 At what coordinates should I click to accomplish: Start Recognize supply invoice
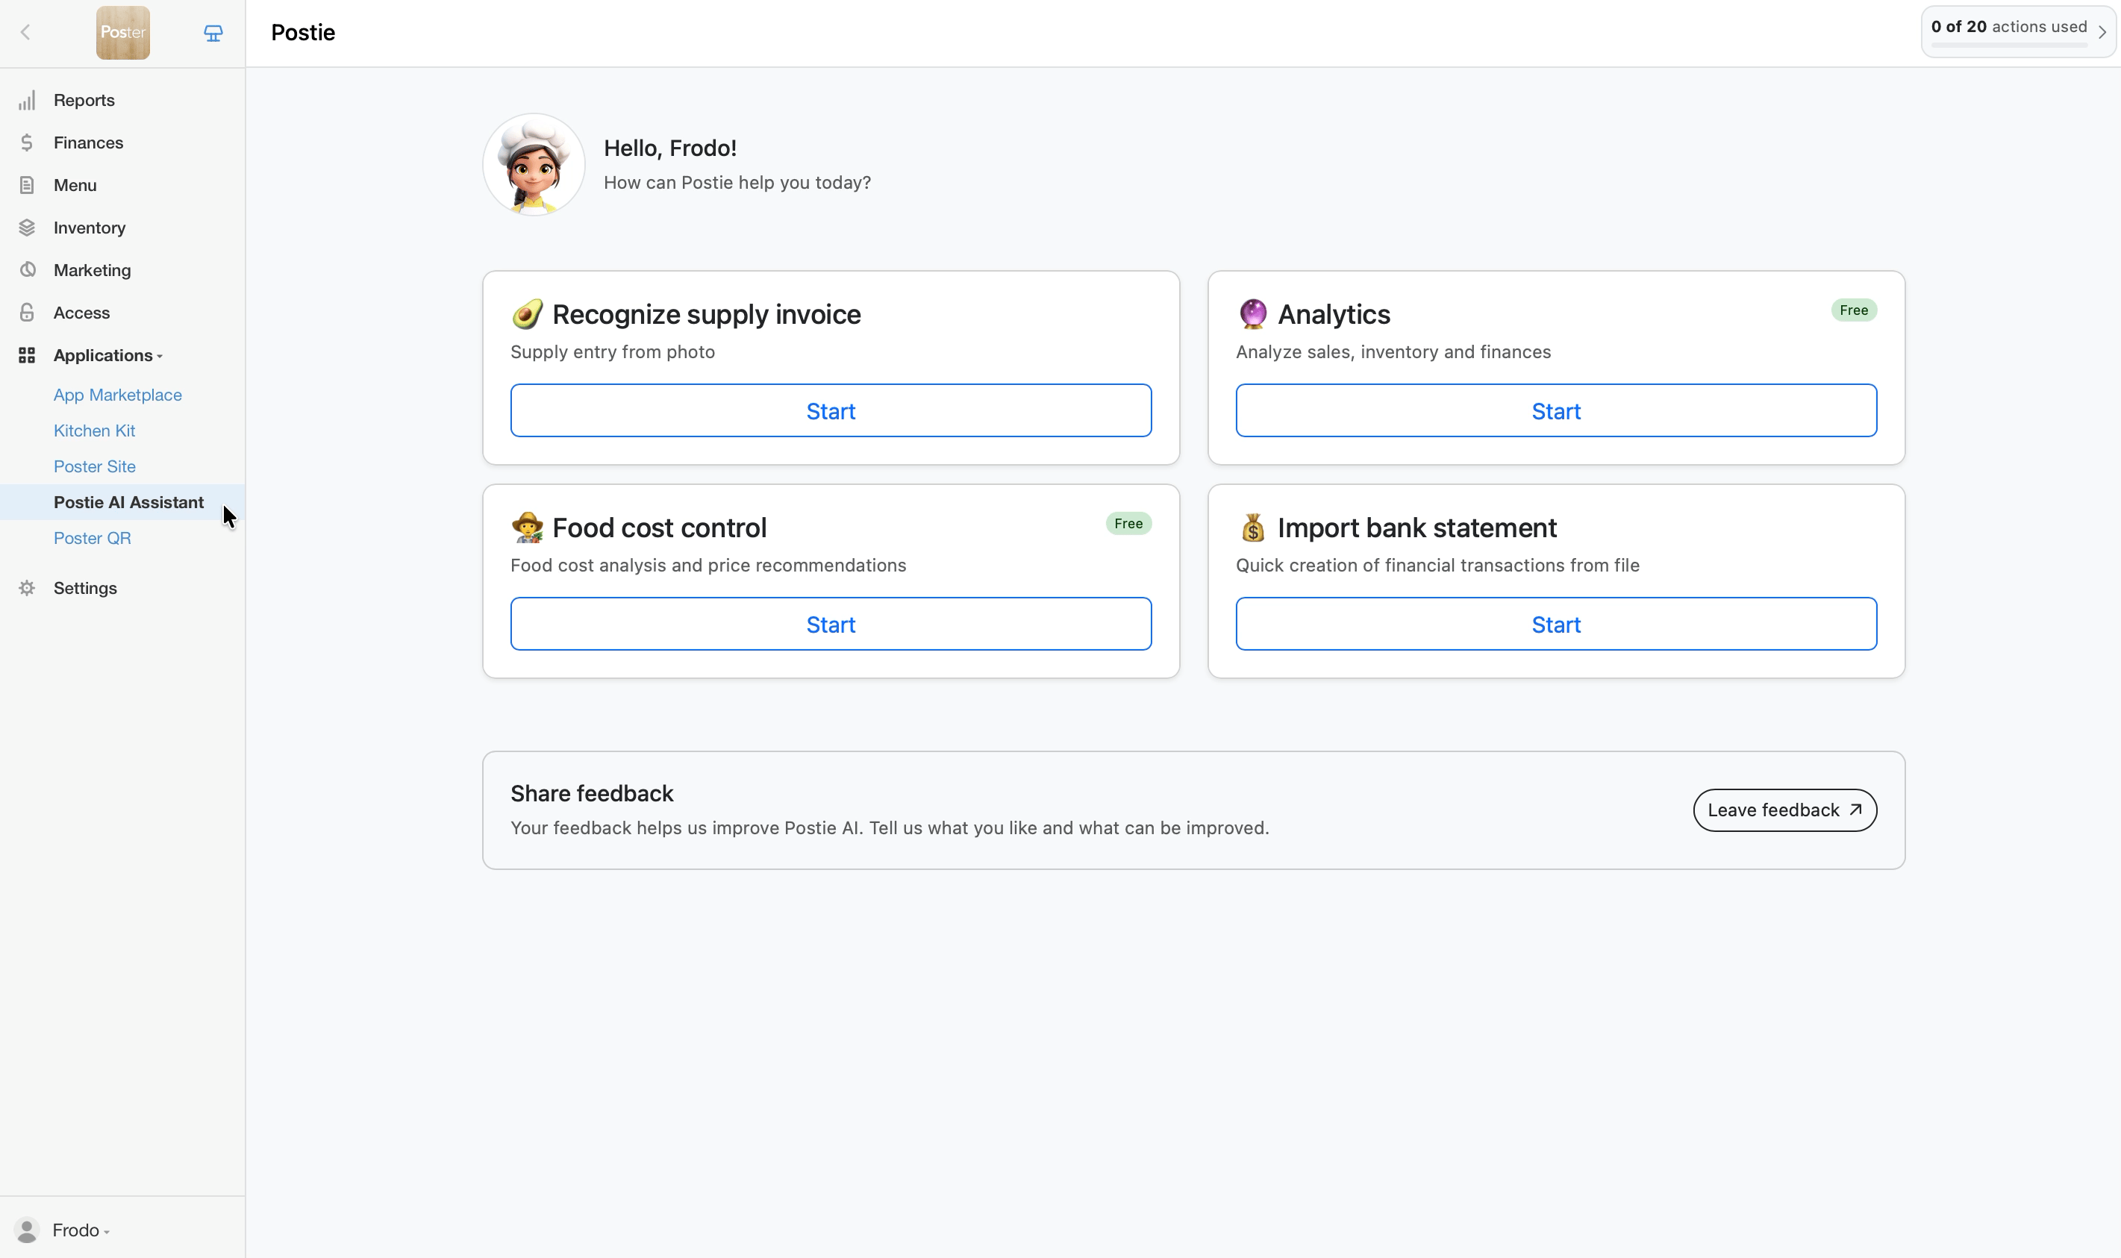[x=830, y=411]
